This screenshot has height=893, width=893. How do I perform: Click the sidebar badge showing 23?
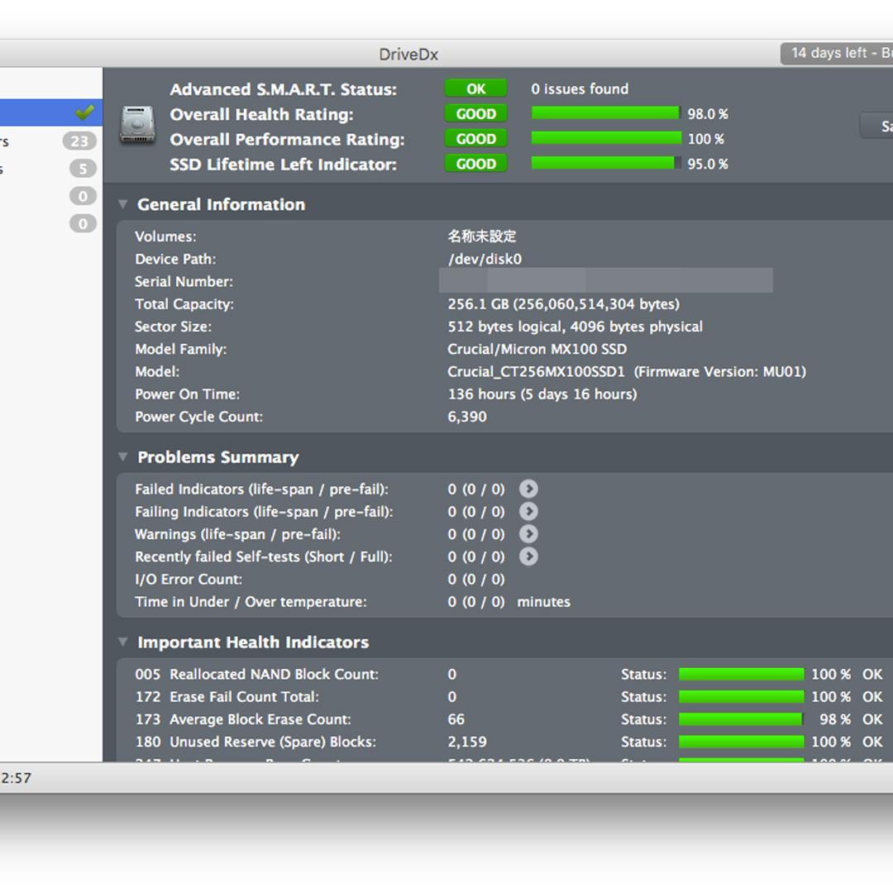(x=79, y=141)
